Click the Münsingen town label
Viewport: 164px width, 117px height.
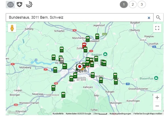coord(116,103)
